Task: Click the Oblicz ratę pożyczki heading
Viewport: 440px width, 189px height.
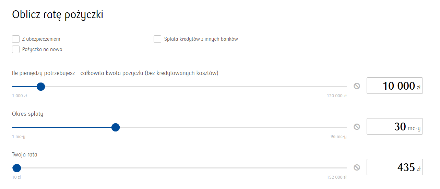Action: tap(58, 15)
